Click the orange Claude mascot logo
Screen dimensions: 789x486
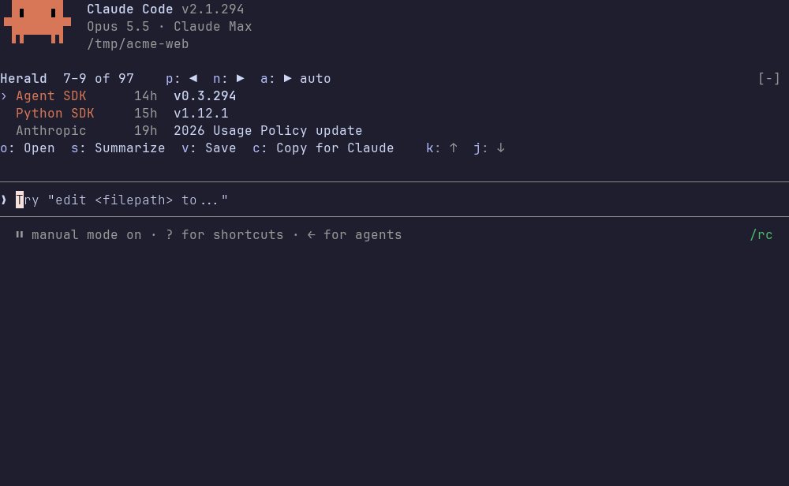point(37,21)
